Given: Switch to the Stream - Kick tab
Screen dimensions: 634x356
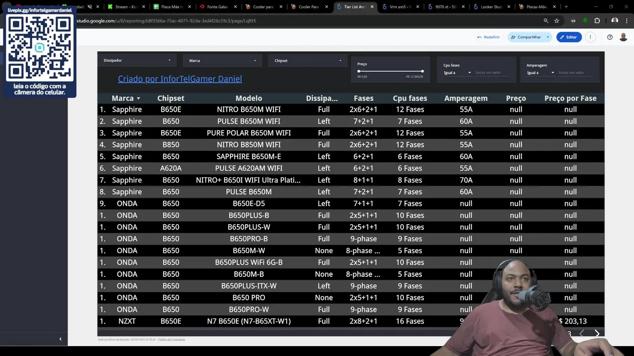Looking at the screenshot, I should 126,7.
